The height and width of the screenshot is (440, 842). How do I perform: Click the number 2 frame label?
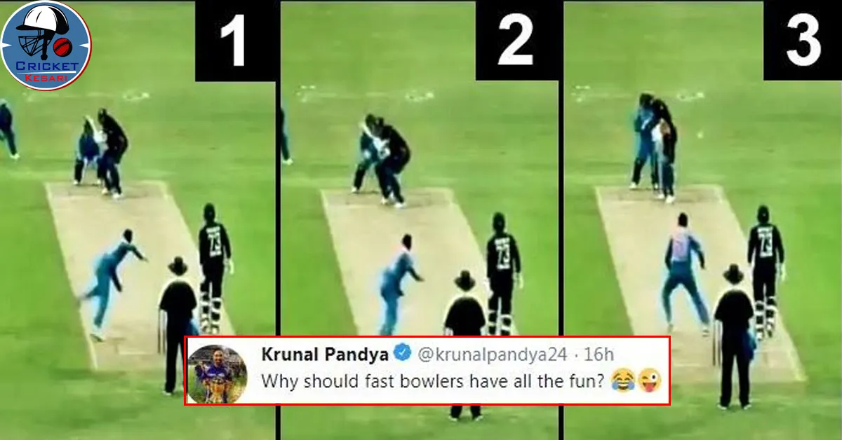[x=516, y=41]
